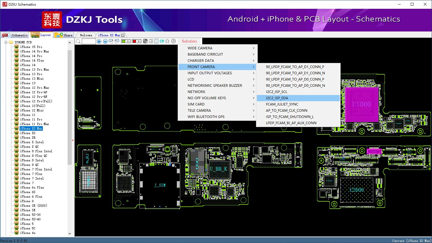The width and height of the screenshot is (432, 243).
Task: Open the NETWORK submenu entry
Action: point(218,92)
